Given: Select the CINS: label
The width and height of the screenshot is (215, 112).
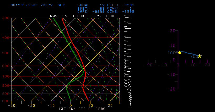Looking at the screenshot, I should click(113, 11).
